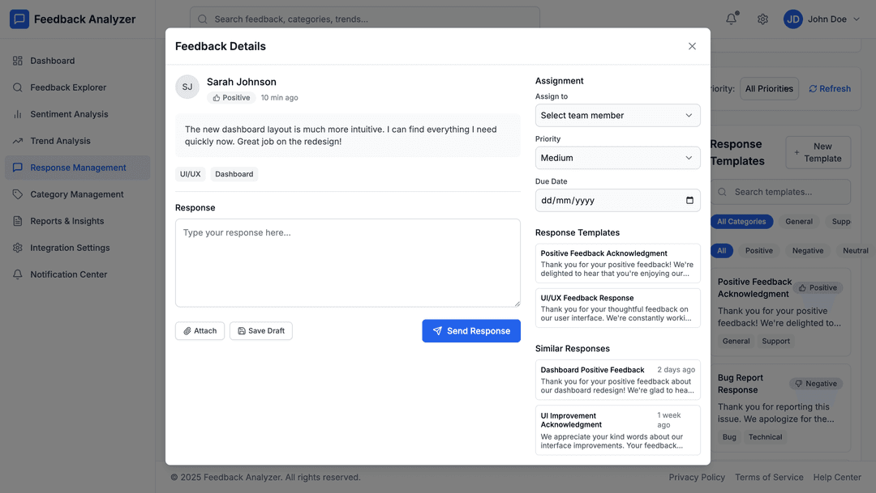Screen dimensions: 876x493
Task: Toggle the Positive sentiment filter pill
Action: [758, 250]
